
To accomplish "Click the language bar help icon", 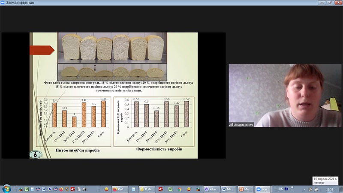I will [x=286, y=189].
